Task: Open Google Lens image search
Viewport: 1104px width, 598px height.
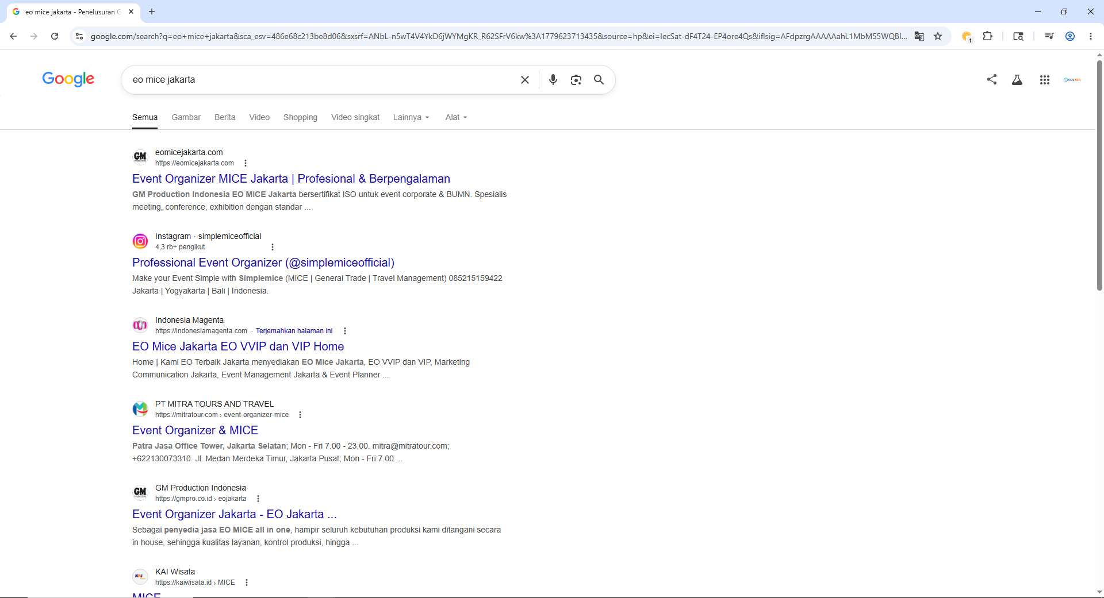Action: point(576,80)
